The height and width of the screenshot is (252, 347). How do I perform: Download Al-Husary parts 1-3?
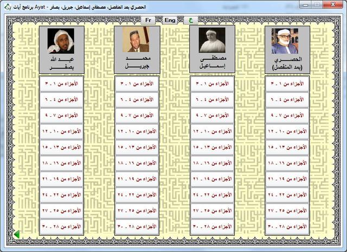(x=287, y=84)
